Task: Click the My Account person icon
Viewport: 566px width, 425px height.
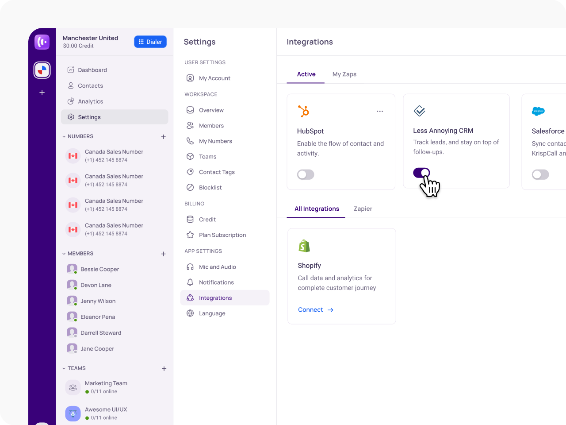Action: pos(190,78)
